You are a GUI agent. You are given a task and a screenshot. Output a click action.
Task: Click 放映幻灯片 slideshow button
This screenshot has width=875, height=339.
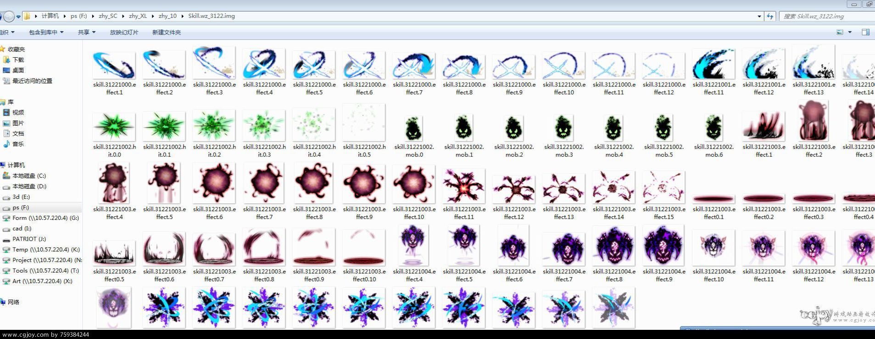pyautogui.click(x=124, y=32)
